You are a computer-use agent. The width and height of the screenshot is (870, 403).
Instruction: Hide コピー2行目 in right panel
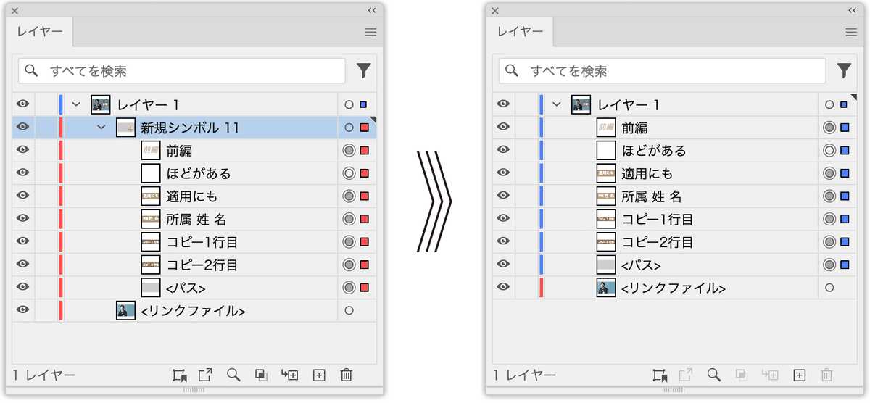click(x=503, y=241)
